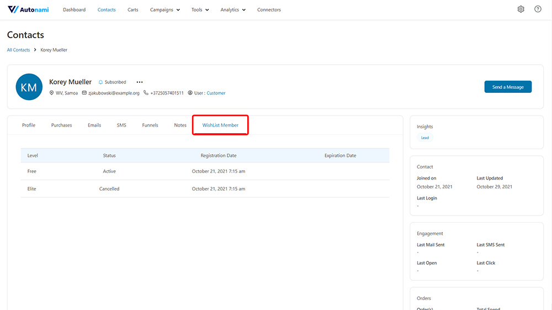Switch to the Purchases tab
This screenshot has height=310, width=552.
click(x=61, y=125)
